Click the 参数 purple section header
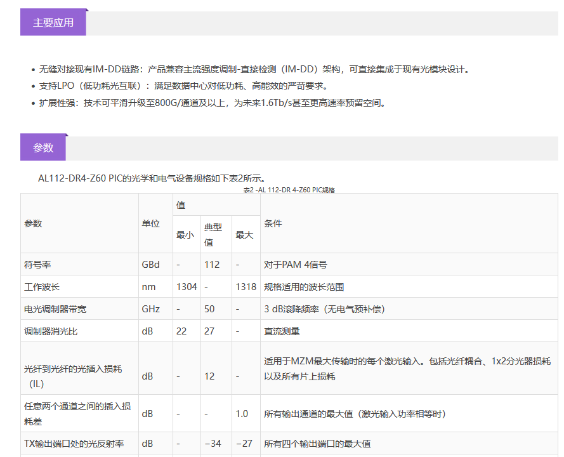The width and height of the screenshot is (564, 457). coord(43,148)
